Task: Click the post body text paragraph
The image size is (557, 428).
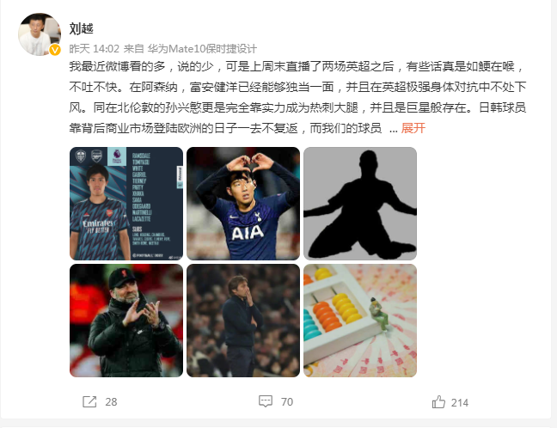Action: point(297,97)
